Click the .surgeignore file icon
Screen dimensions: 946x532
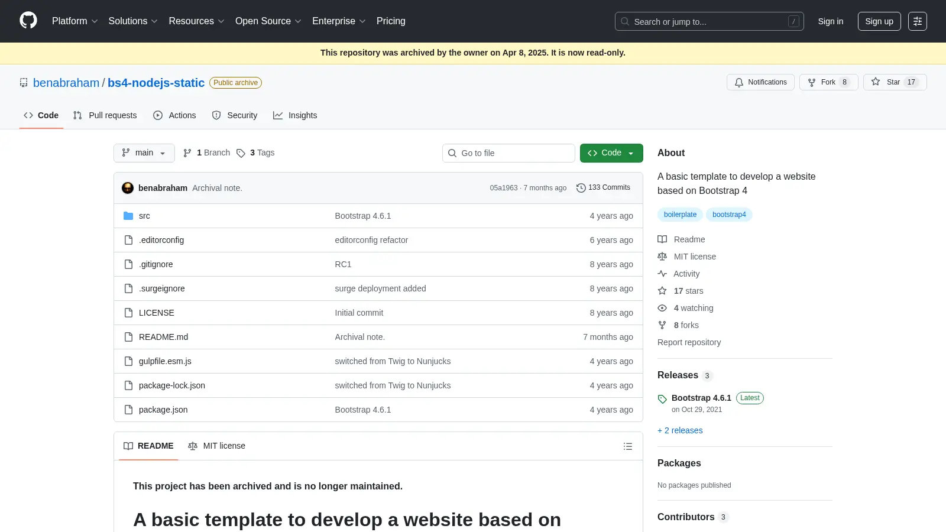point(128,288)
